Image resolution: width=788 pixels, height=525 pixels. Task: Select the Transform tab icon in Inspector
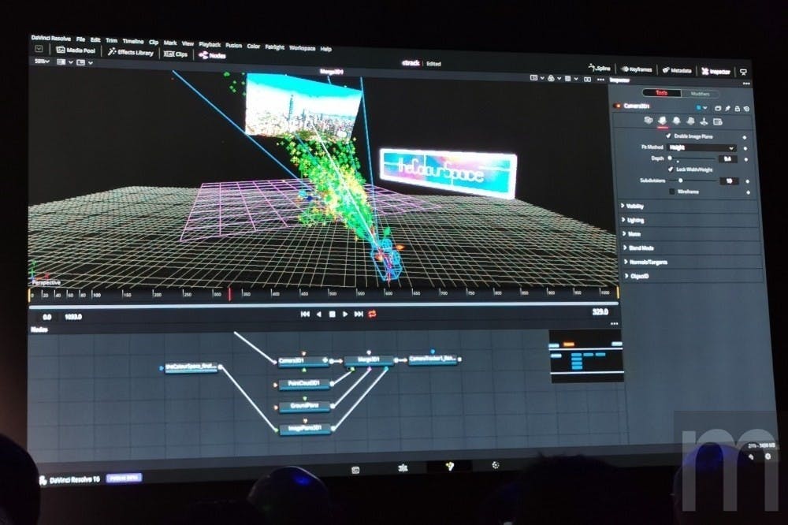(704, 121)
